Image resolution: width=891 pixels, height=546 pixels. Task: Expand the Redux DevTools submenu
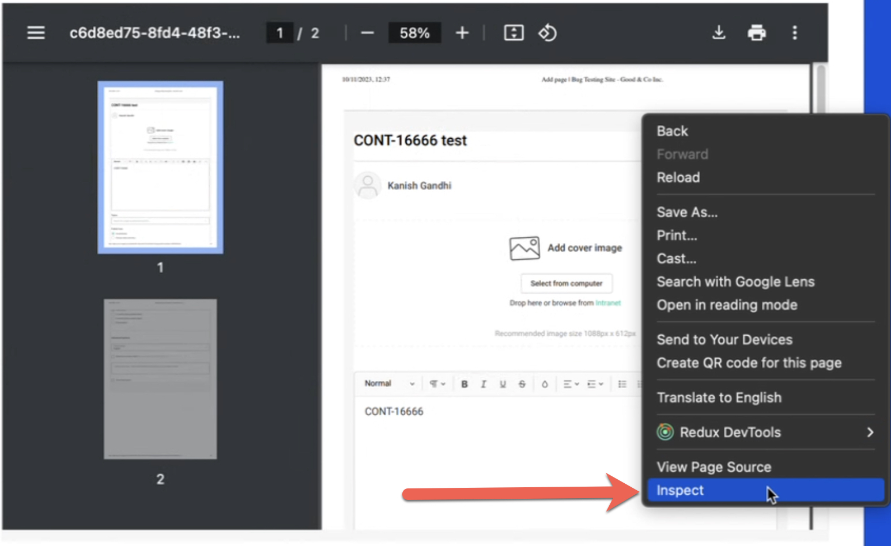(765, 433)
